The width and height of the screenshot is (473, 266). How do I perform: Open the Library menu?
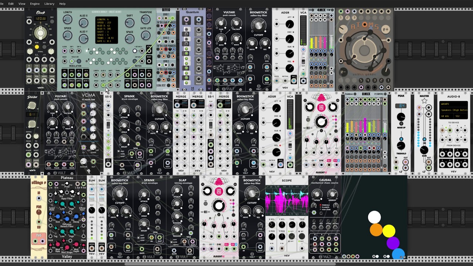49,4
